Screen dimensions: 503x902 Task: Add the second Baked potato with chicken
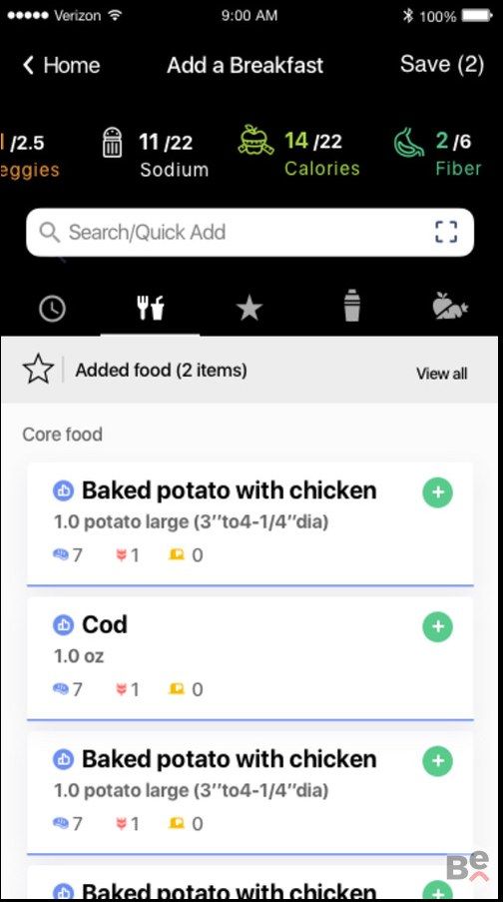438,760
